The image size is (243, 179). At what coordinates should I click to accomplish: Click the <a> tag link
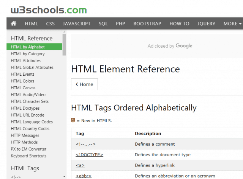[80, 165]
